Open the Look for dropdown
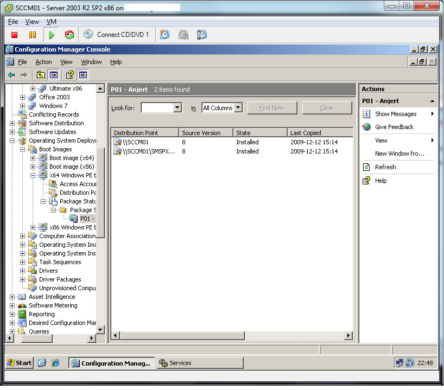The image size is (444, 390). click(x=177, y=107)
